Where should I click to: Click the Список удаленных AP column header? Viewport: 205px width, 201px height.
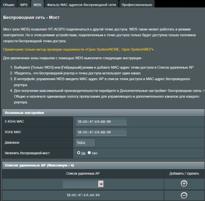tap(83, 174)
